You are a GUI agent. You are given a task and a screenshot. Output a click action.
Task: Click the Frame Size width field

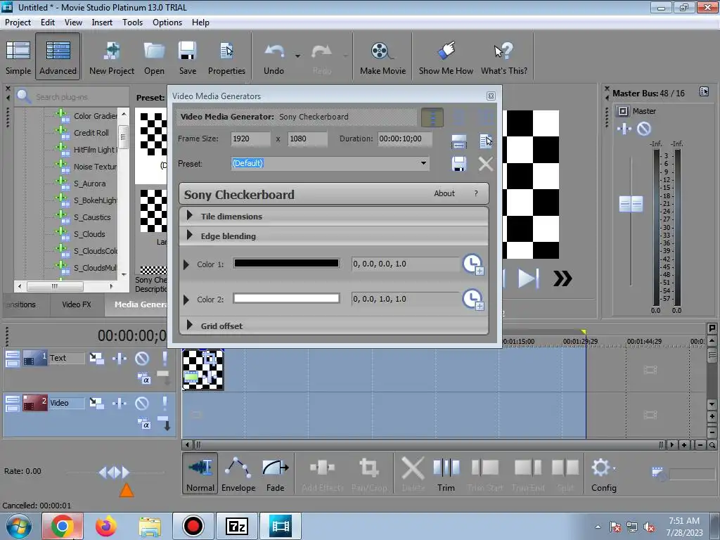[x=250, y=139]
